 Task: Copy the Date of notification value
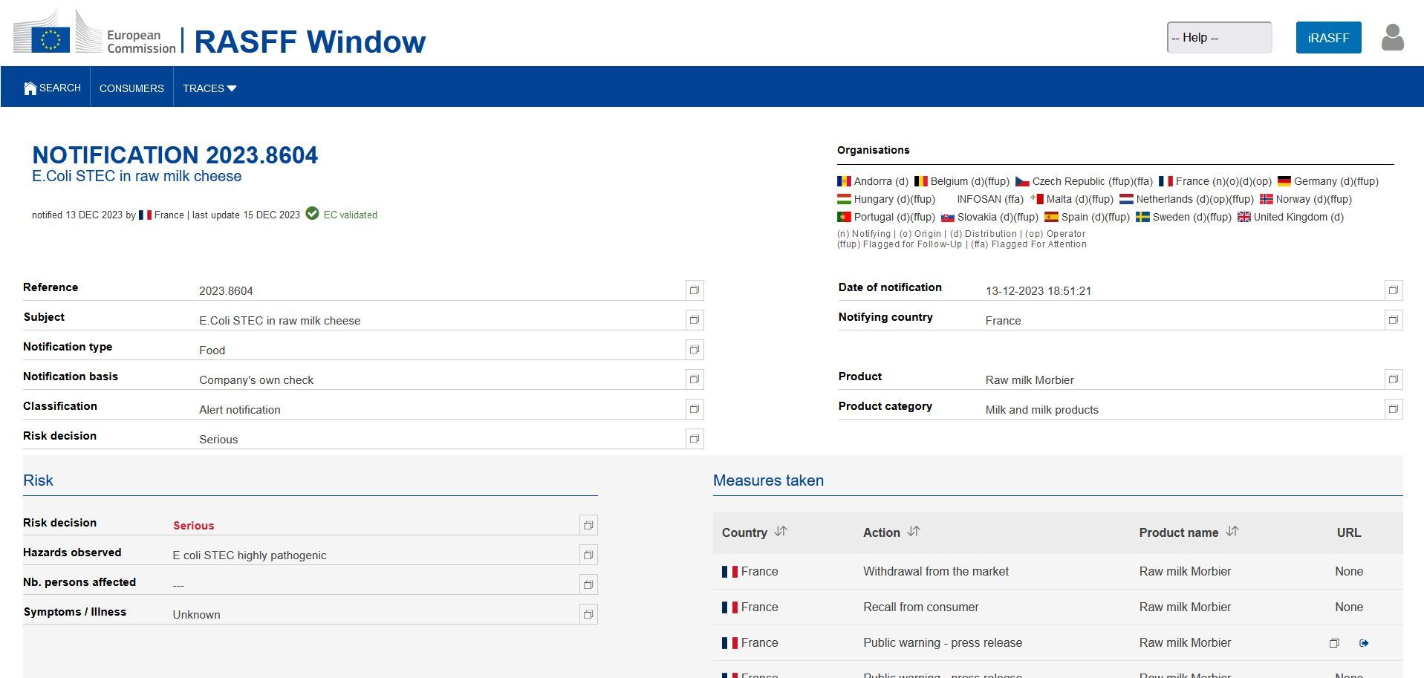(x=1394, y=290)
